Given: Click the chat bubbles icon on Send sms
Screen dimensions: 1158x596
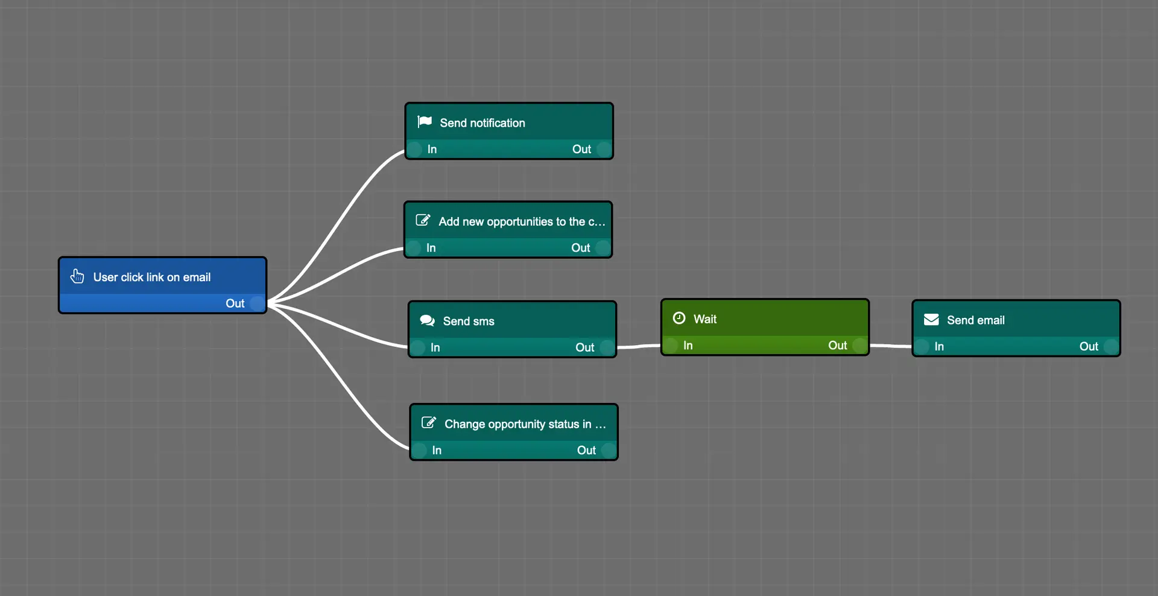Looking at the screenshot, I should pos(428,320).
